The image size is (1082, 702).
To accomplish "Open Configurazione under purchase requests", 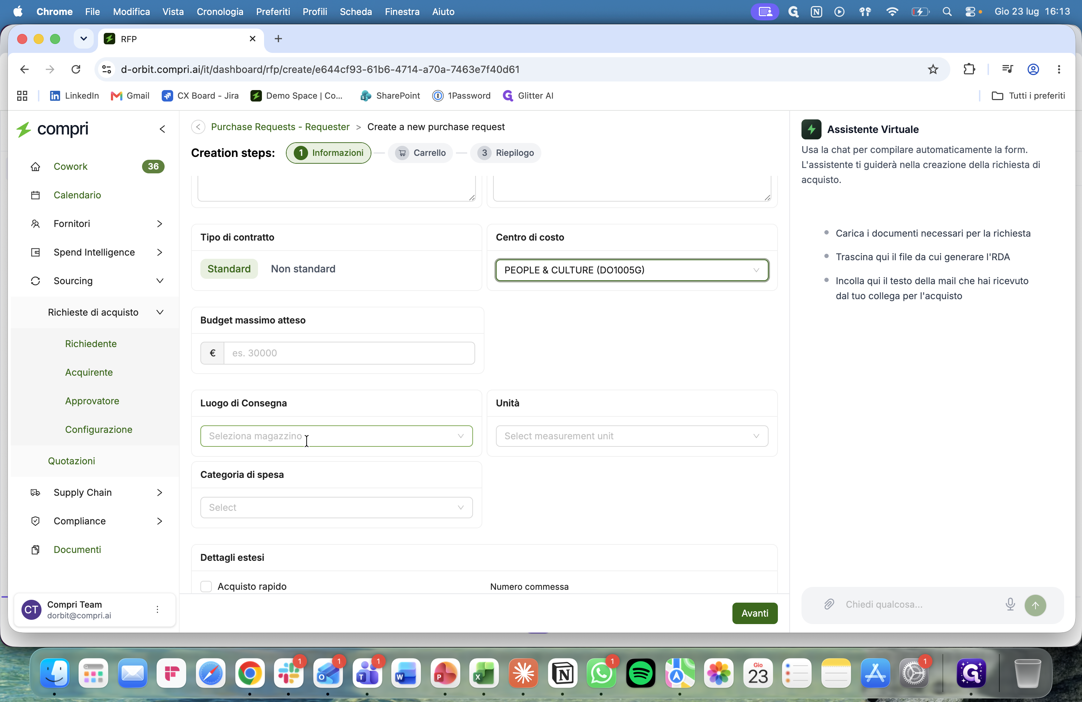I will point(99,430).
